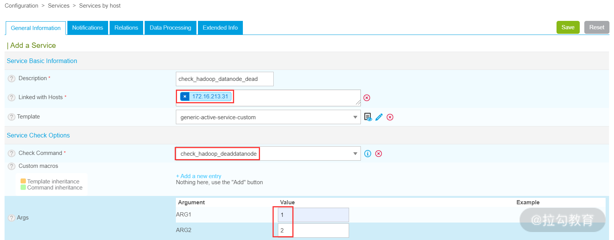Switch to Notifications tab
Viewport: 614px width, 240px height.
pos(88,28)
